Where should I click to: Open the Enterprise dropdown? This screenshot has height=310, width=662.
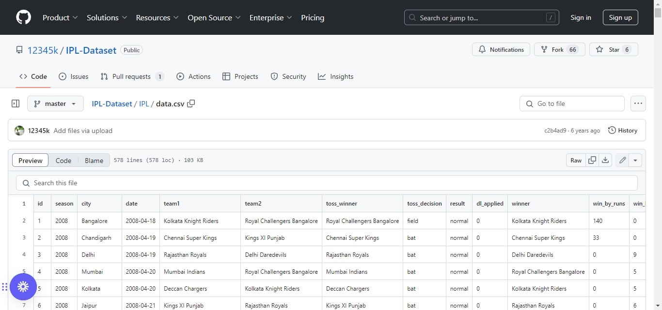(271, 17)
